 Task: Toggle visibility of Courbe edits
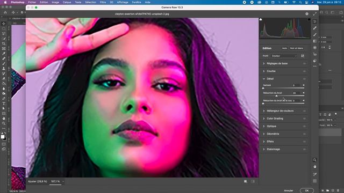304,71
